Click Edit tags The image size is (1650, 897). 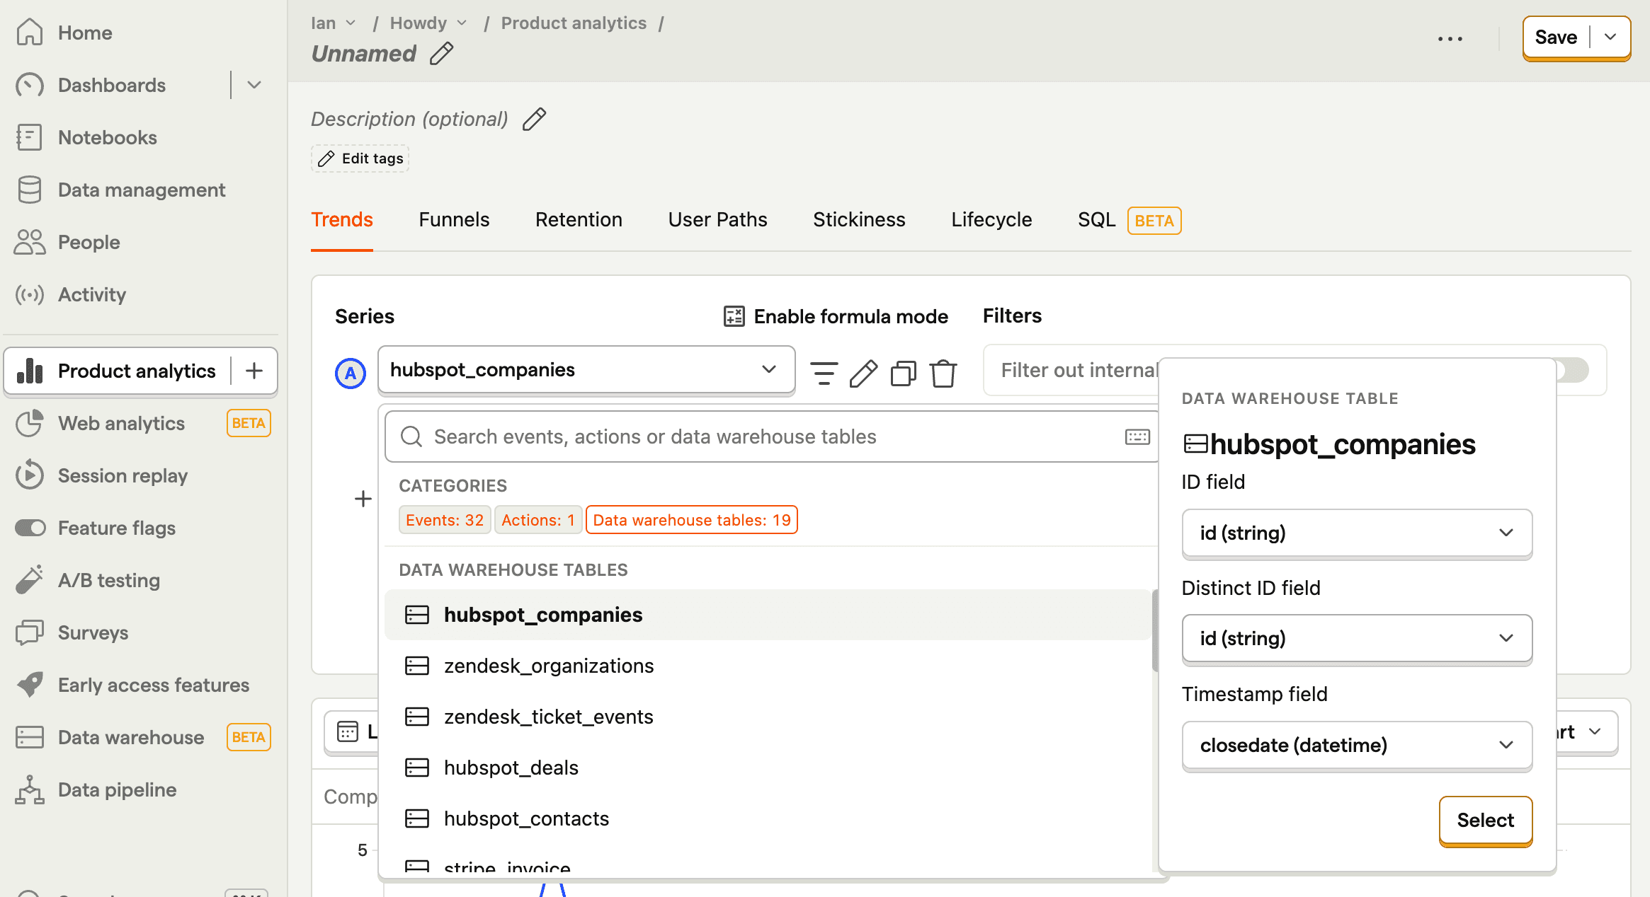360,158
